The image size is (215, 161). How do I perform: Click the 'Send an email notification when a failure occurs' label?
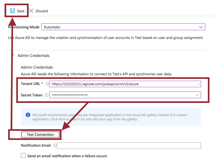coord(67,156)
